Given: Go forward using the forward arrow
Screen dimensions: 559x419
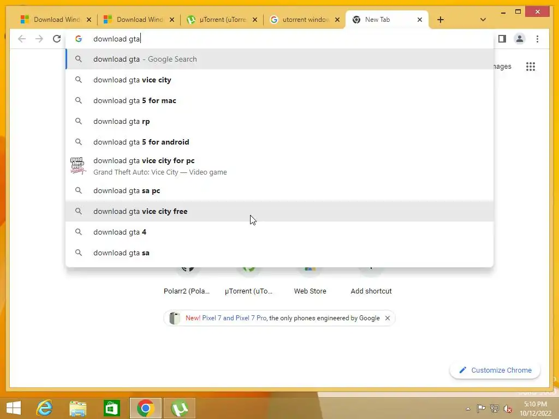Looking at the screenshot, I should [x=39, y=39].
